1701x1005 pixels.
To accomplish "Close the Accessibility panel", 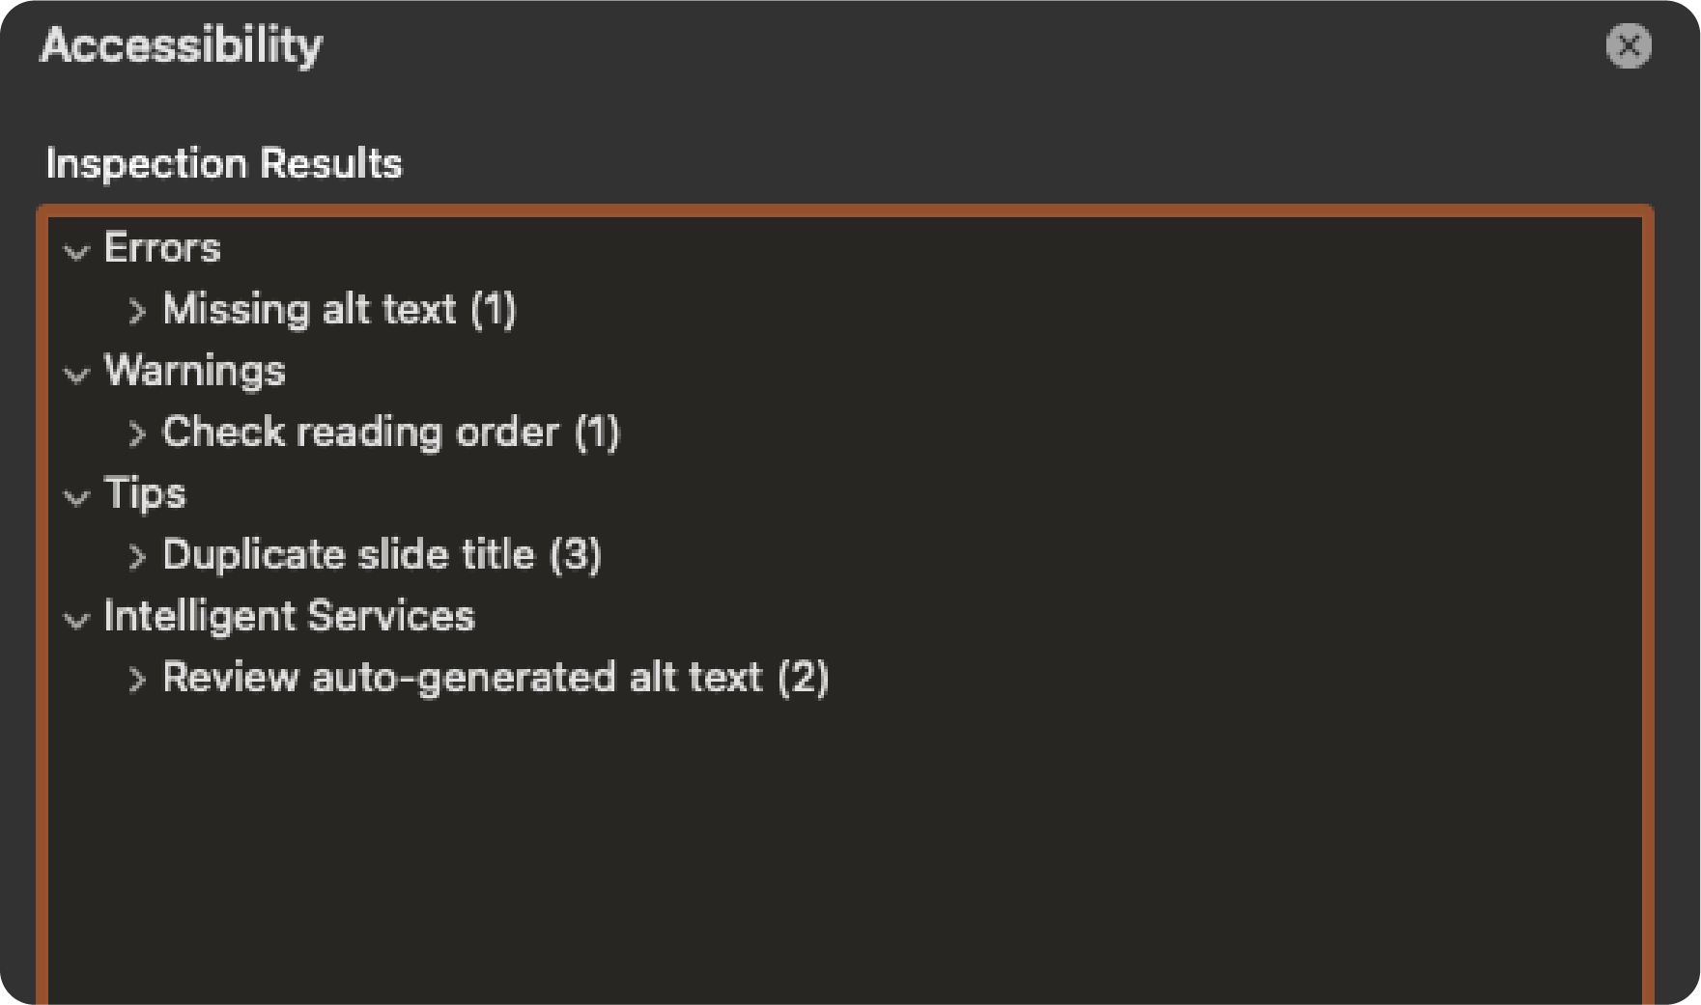I will 1628,45.
